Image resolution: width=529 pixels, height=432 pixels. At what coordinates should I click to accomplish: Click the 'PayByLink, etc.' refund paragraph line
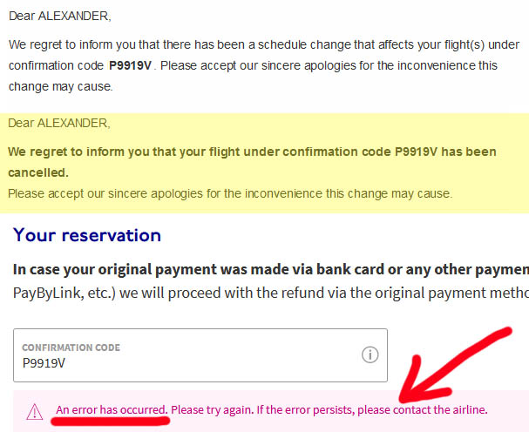[x=271, y=293]
